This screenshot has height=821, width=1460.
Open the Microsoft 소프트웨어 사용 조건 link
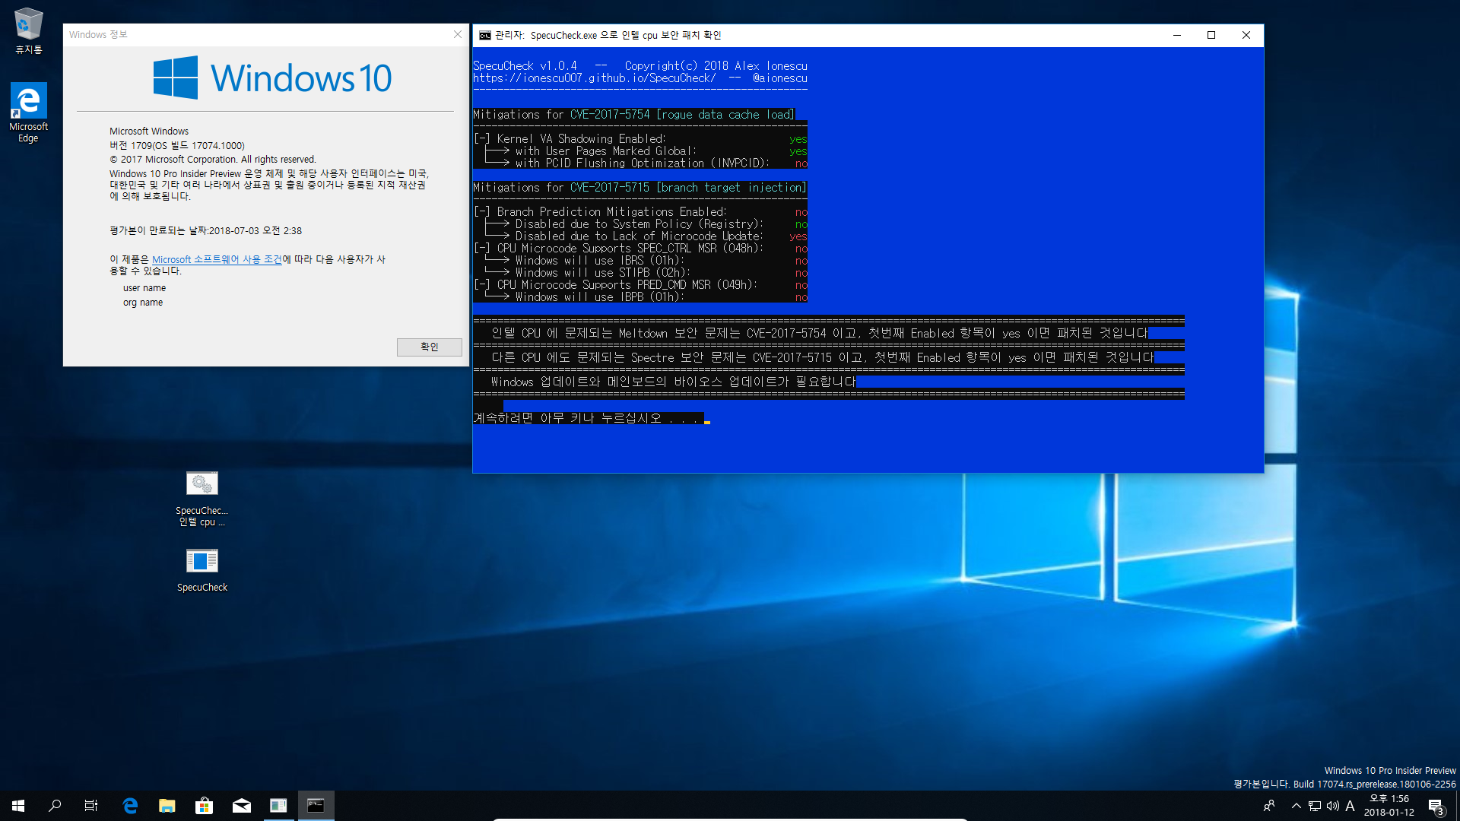click(x=217, y=259)
